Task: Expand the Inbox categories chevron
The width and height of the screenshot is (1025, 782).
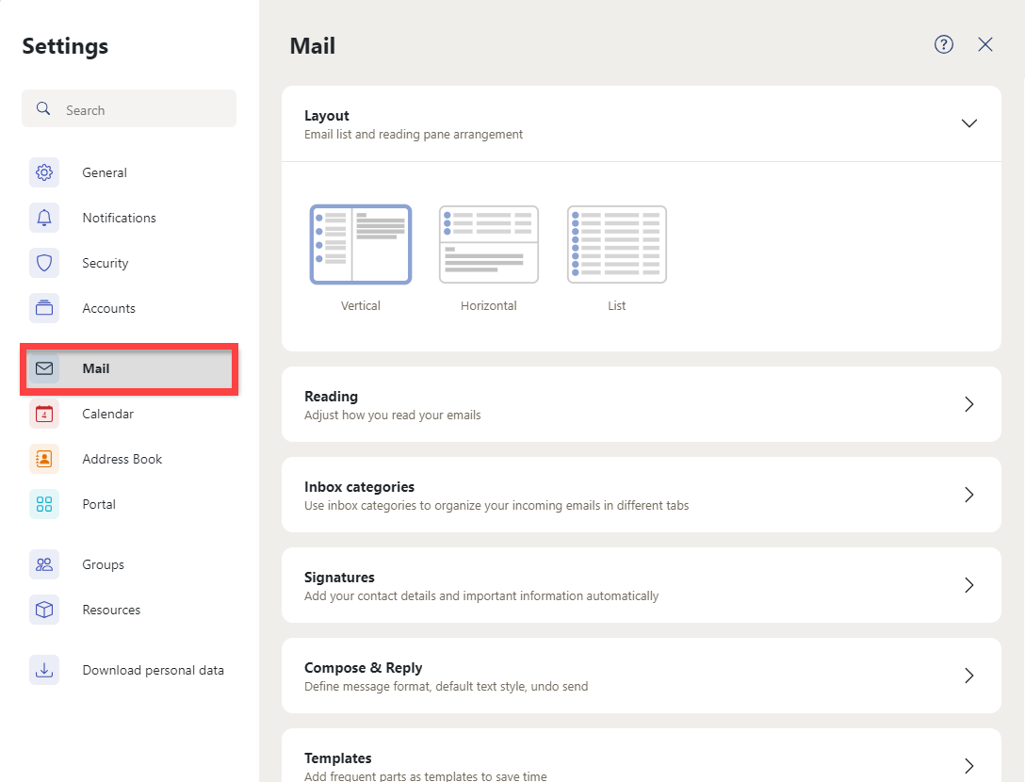Action: pos(968,495)
